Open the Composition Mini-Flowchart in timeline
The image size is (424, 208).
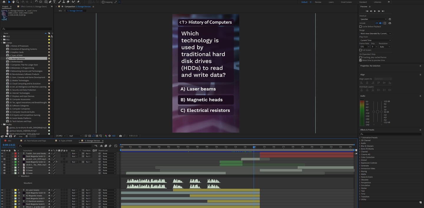(x=96, y=146)
